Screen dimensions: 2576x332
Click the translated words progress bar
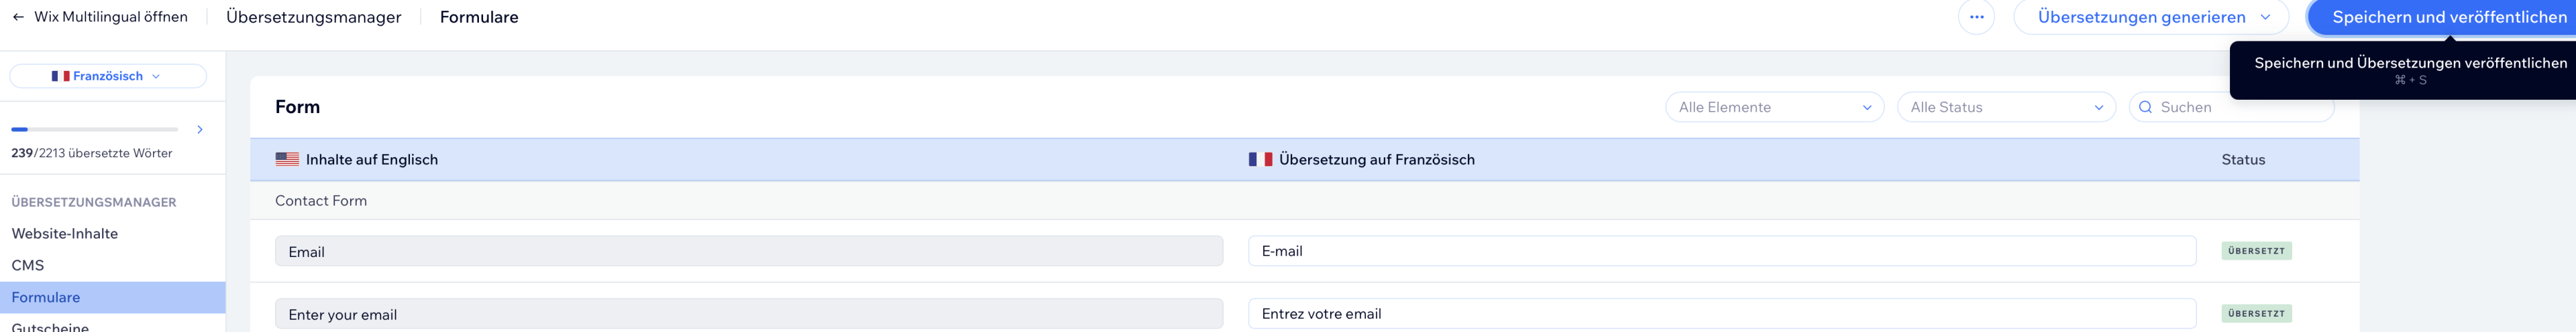pyautogui.click(x=94, y=130)
